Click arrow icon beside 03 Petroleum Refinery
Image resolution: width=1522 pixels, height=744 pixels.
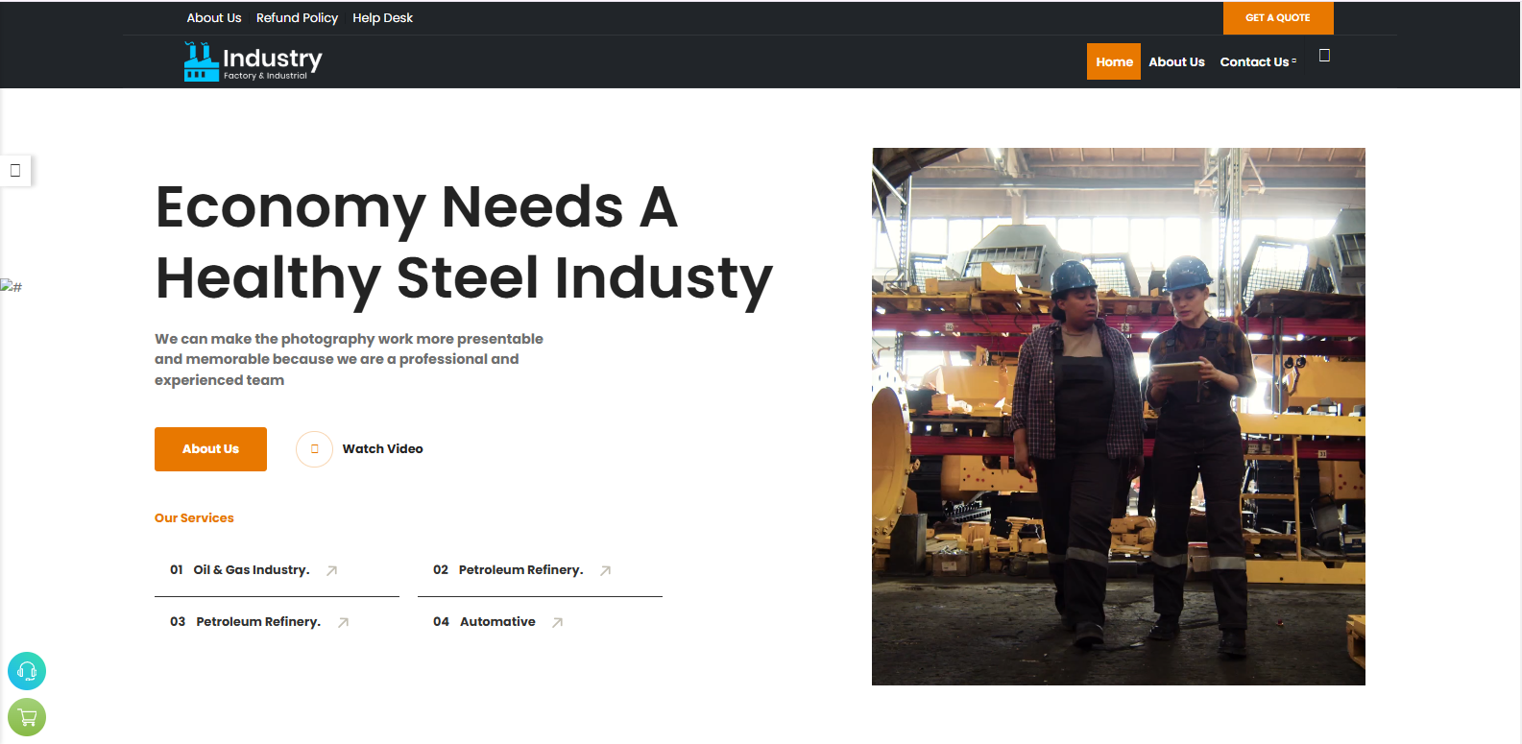coord(344,622)
